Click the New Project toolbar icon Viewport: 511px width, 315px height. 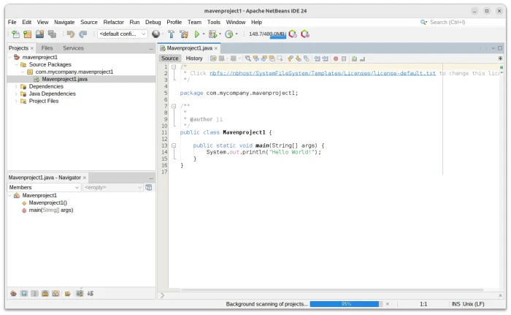(x=28, y=34)
